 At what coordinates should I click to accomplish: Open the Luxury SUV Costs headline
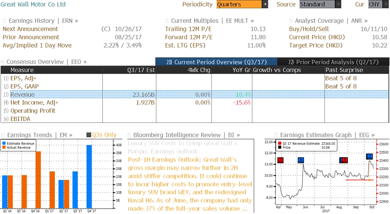point(182,147)
